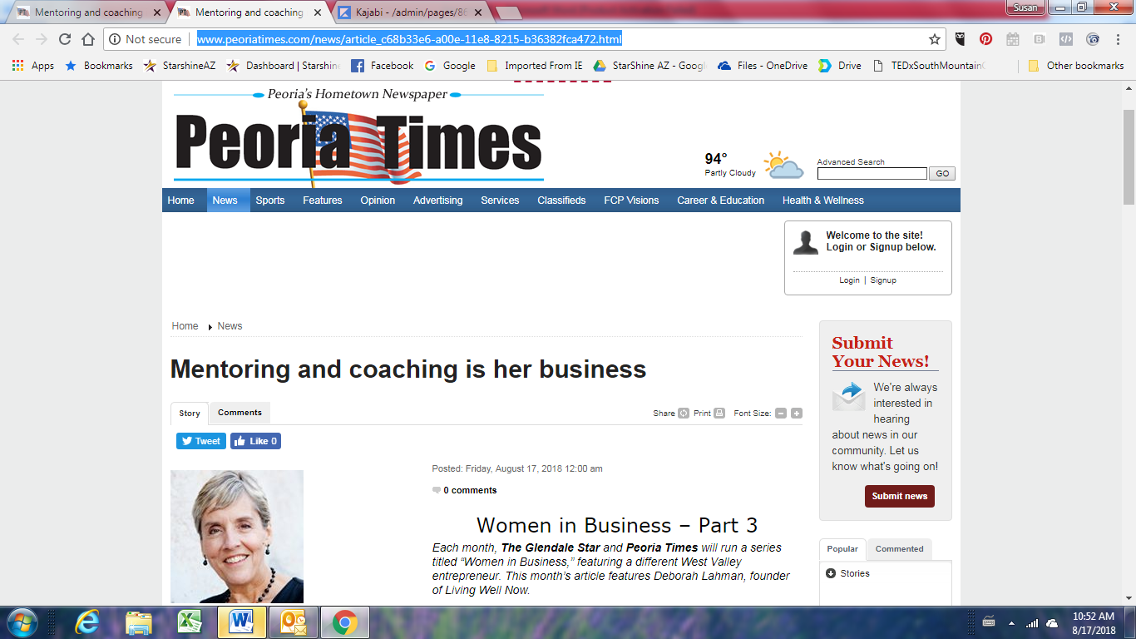Click the Login link
This screenshot has width=1136, height=639.
click(849, 280)
